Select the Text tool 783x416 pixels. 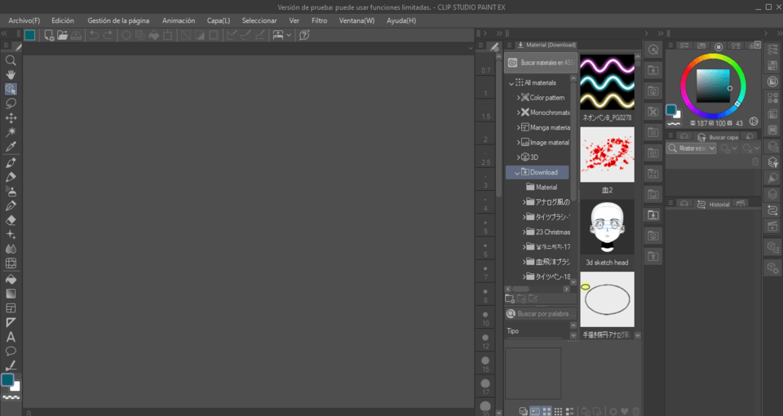[x=11, y=337]
